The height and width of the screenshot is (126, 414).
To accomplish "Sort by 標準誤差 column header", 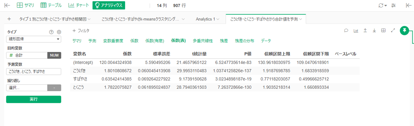I will click(x=162, y=54).
